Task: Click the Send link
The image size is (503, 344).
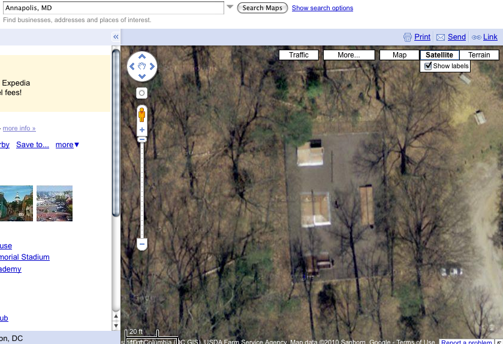Action: point(456,37)
